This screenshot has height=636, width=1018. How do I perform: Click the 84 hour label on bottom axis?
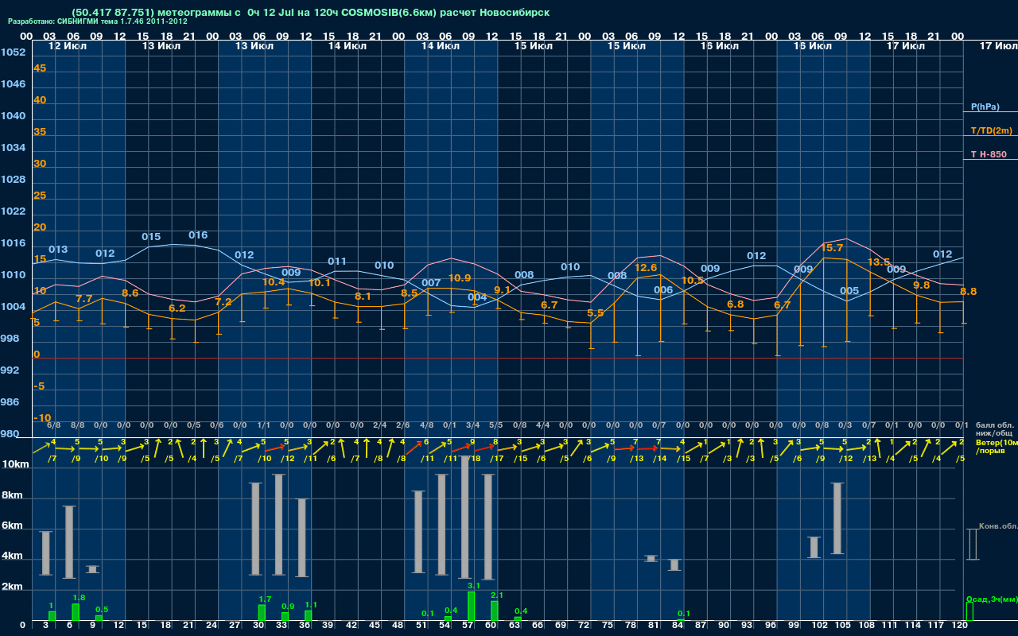coord(678,626)
